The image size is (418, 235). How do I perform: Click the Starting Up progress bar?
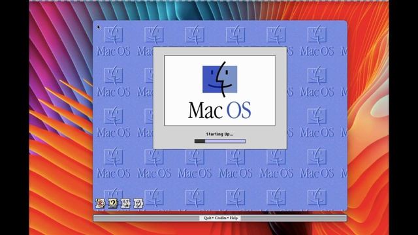pos(220,141)
